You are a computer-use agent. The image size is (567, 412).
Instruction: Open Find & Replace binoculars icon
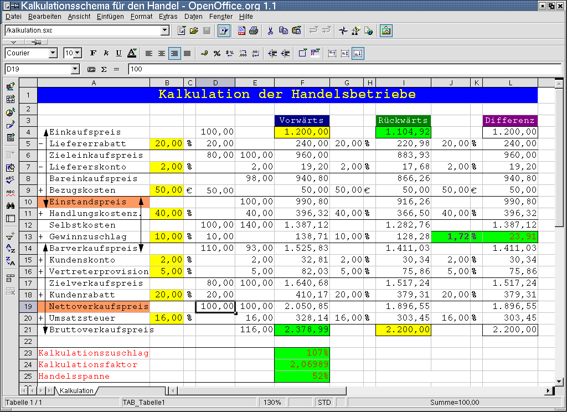11,205
